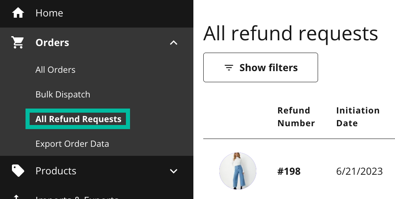Click the Orders shopping cart icon
This screenshot has width=395, height=199.
pos(18,42)
